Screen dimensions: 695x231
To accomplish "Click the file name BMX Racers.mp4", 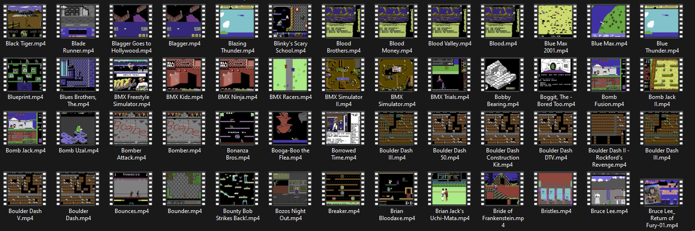I will pos(291,97).
